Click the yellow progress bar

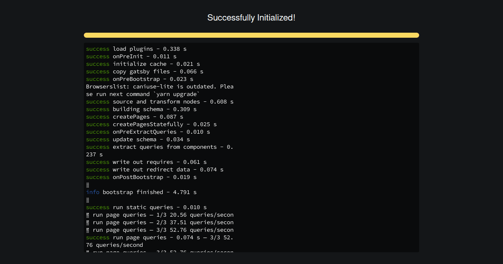coord(251,35)
